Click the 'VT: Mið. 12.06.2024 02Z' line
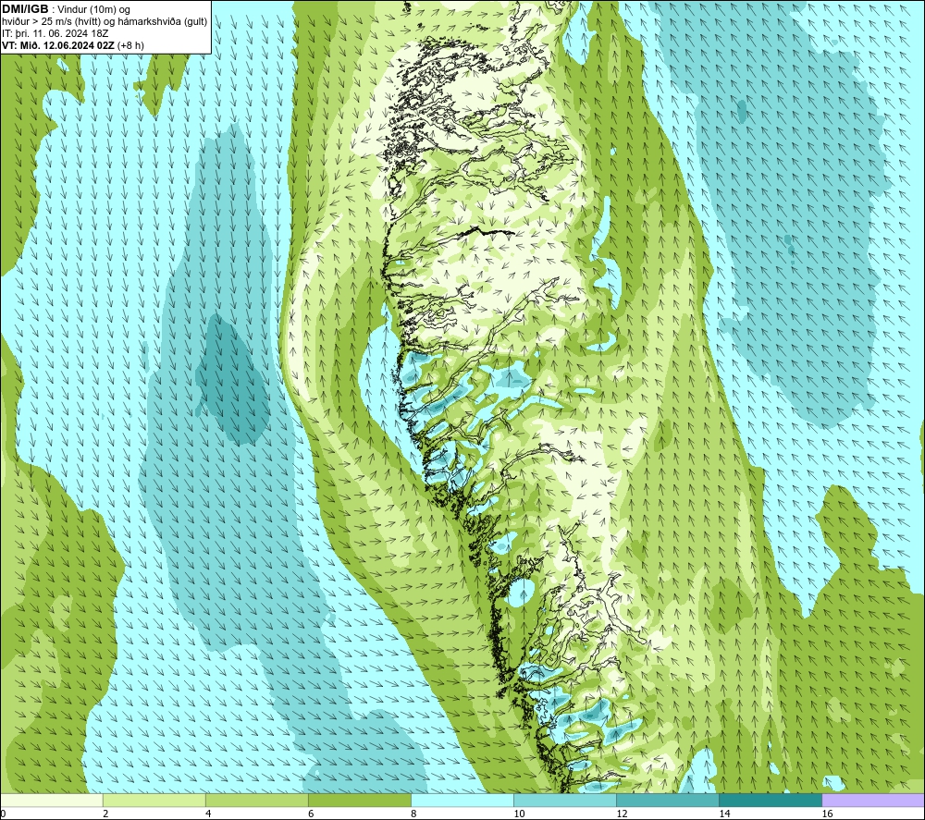 58,45
